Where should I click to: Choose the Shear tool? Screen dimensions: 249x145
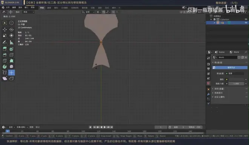point(5,79)
